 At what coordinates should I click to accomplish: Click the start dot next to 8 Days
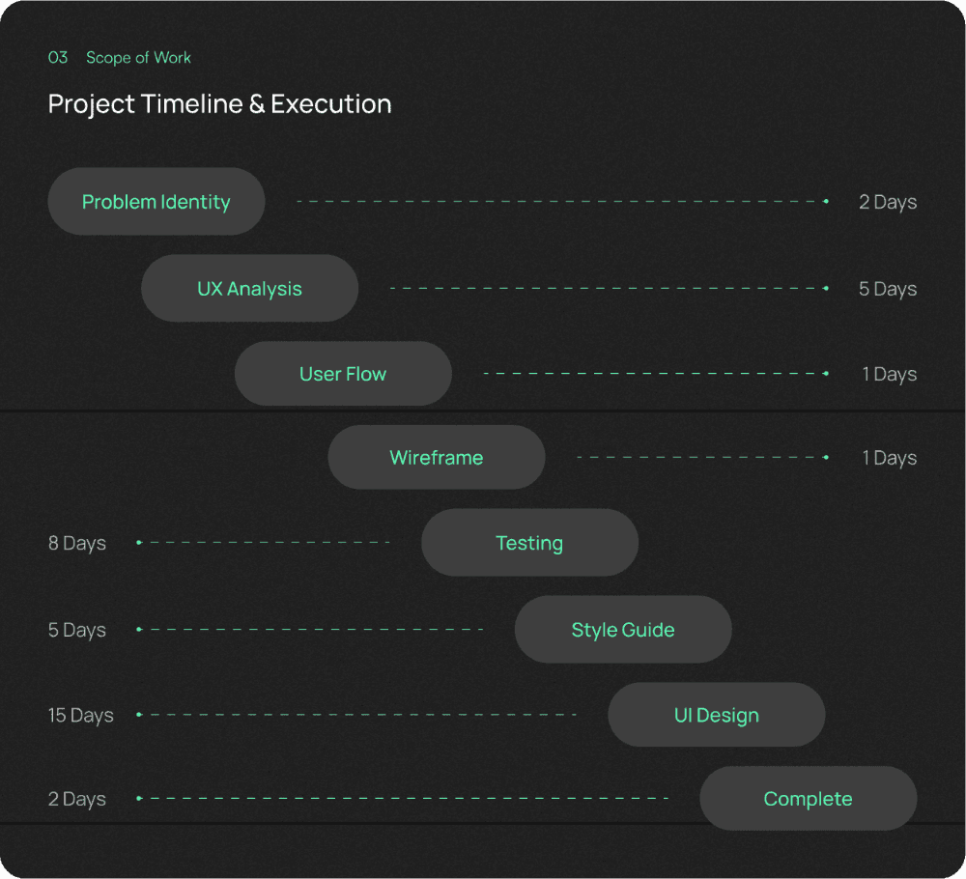[x=139, y=543]
